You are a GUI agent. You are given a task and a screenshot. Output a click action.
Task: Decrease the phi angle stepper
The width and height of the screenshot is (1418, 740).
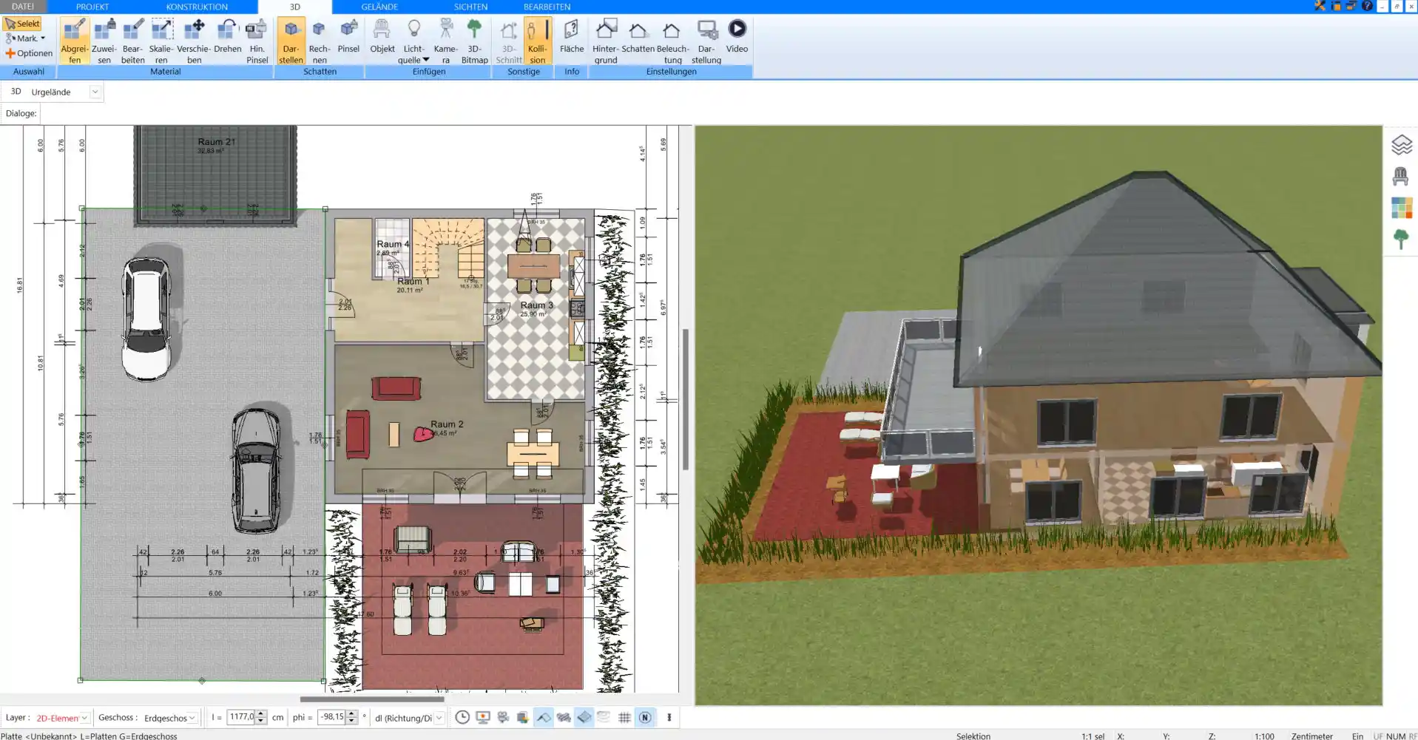point(352,721)
